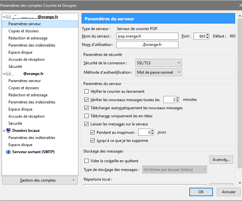
Task: Check Vider la corbeille en quittant
Action: 86,161
